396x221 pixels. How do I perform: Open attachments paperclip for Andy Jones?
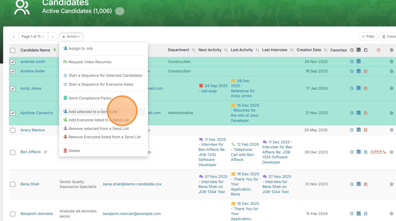coord(391,88)
